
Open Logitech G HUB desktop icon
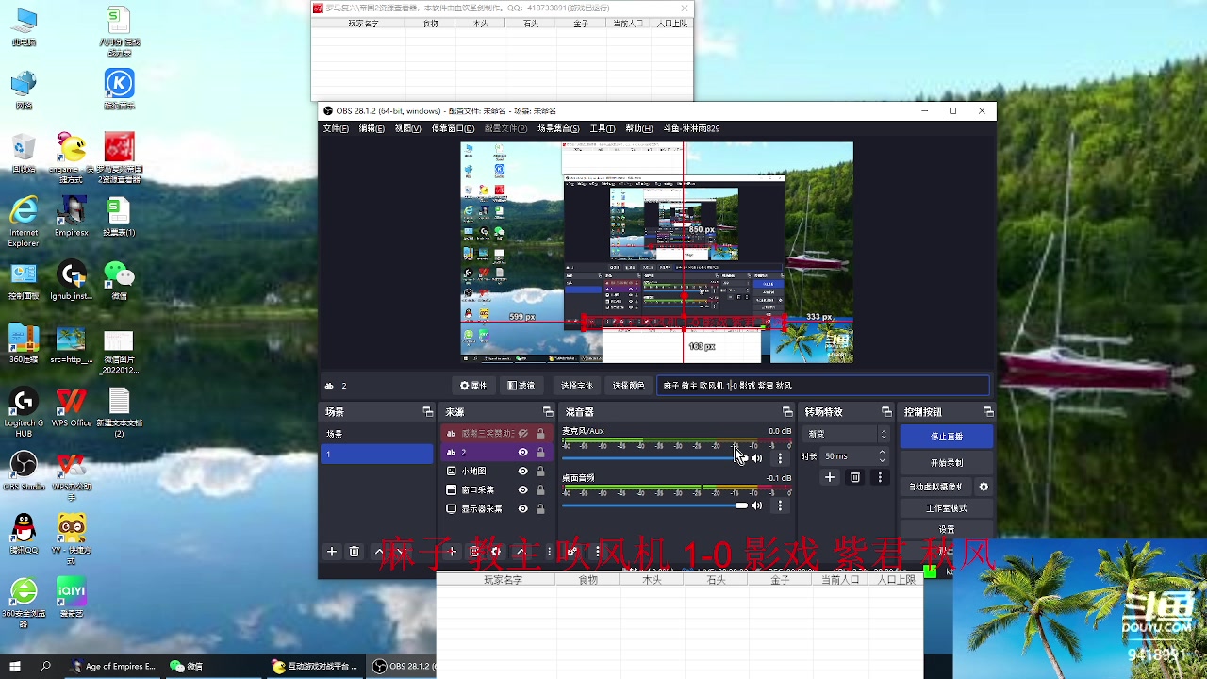click(x=24, y=411)
